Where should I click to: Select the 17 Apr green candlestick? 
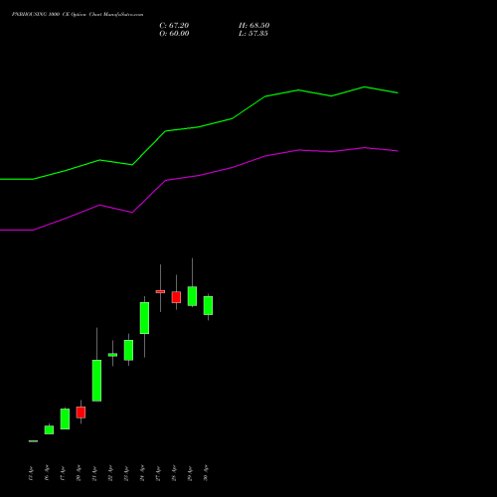tap(65, 419)
